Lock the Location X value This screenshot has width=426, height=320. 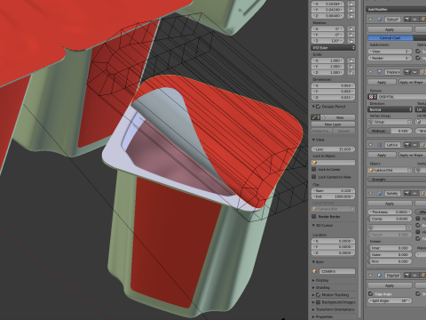pos(351,4)
